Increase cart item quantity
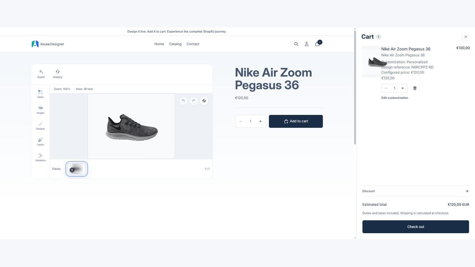The width and height of the screenshot is (475, 267). point(403,88)
